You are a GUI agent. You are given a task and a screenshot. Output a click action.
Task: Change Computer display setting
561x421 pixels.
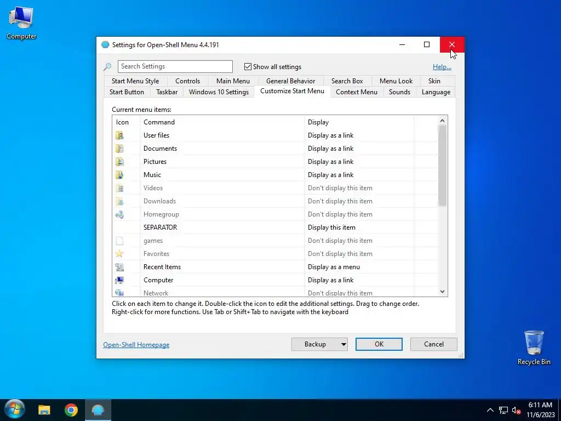pyautogui.click(x=330, y=280)
